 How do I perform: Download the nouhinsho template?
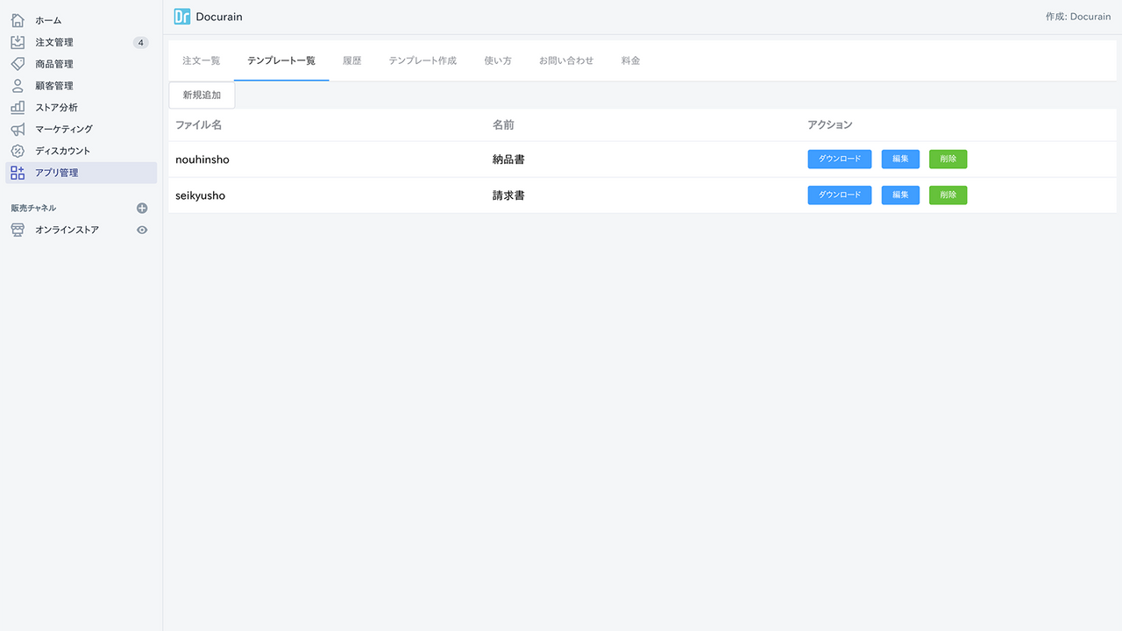pyautogui.click(x=840, y=159)
